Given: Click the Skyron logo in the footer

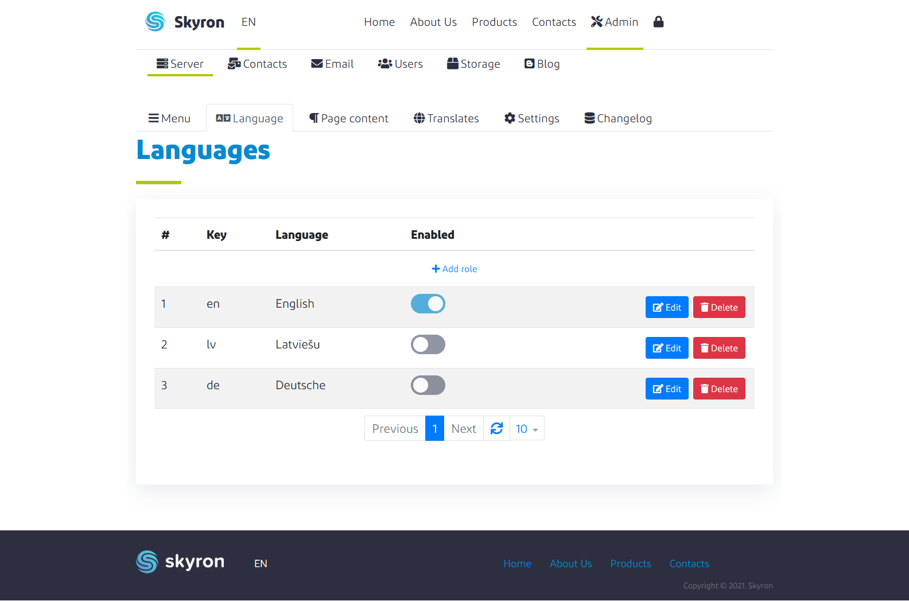Looking at the screenshot, I should coord(180,562).
